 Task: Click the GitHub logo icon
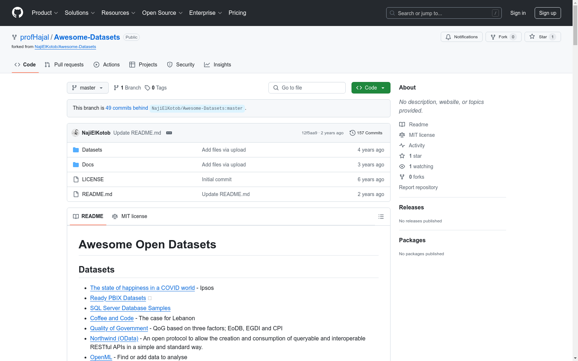click(17, 13)
